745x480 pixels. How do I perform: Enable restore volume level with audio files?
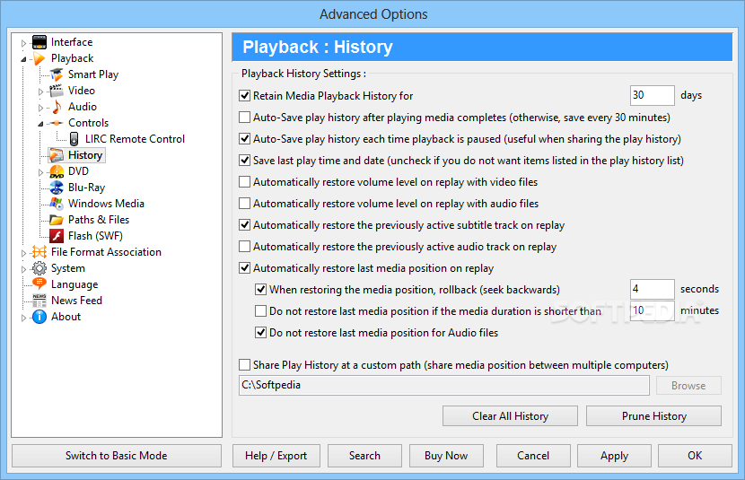244,204
